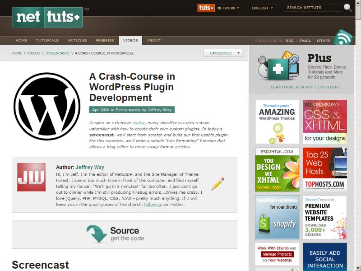Click the Other subscribe option
Viewport: 361px width, 271px height.
pos(324,41)
